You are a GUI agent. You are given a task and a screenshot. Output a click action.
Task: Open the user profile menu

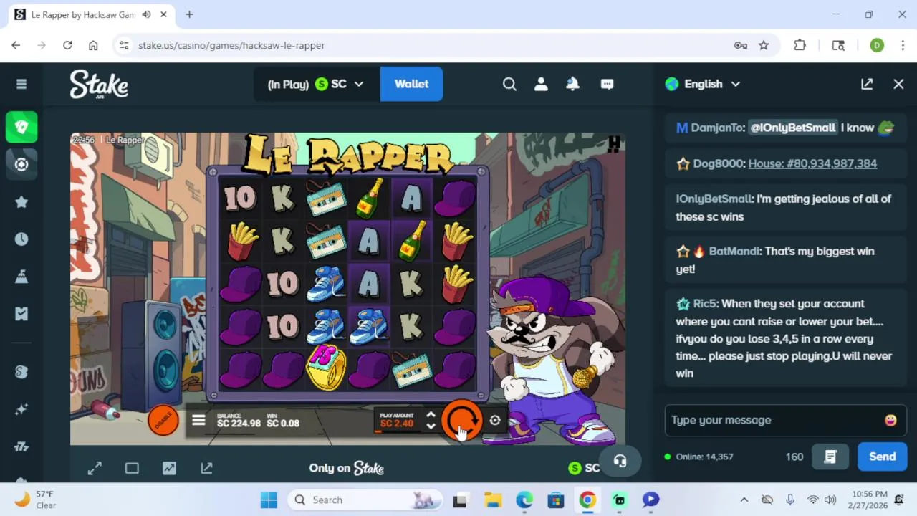(x=541, y=84)
